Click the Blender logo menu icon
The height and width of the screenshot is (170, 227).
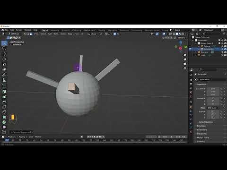[x=3, y=30]
